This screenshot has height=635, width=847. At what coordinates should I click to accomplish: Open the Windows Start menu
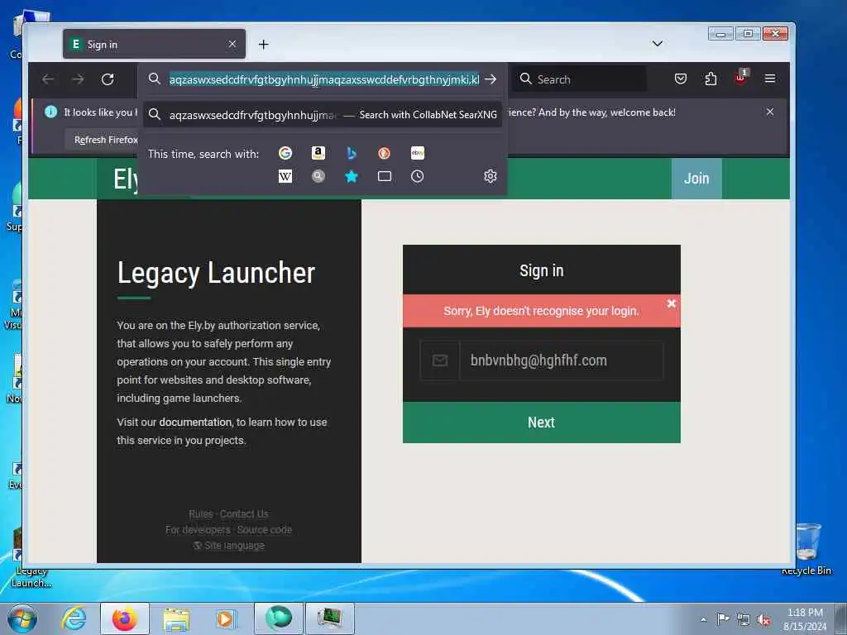(x=22, y=618)
